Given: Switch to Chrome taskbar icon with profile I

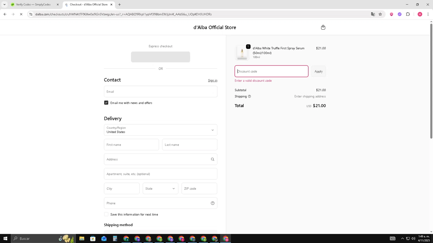Looking at the screenshot, I should coord(148,238).
